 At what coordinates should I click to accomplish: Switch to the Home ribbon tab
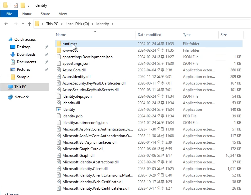[x=27, y=14]
